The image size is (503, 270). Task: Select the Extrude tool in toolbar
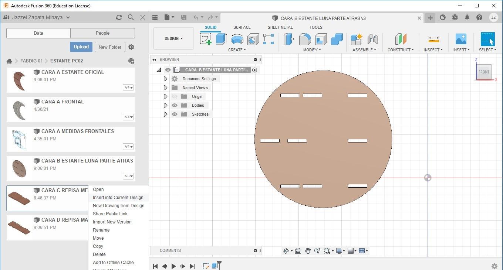[x=221, y=39]
